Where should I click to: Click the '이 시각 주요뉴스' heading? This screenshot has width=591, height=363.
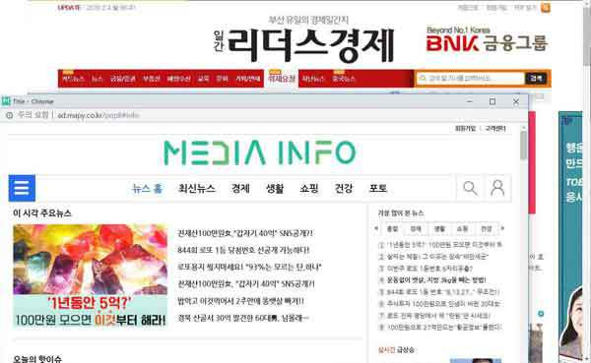click(42, 213)
